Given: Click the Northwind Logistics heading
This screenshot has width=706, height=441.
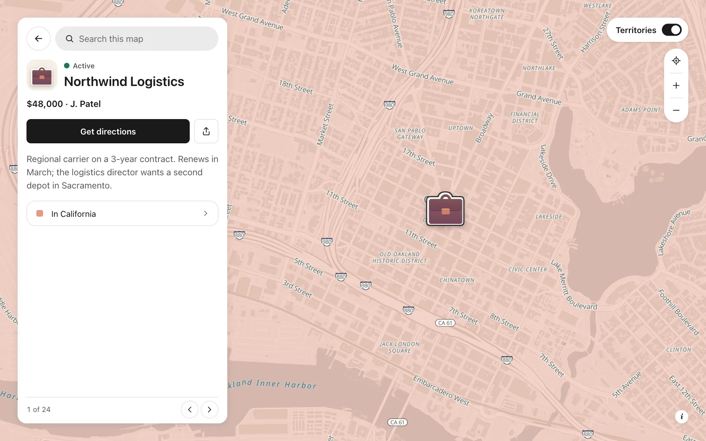Looking at the screenshot, I should pyautogui.click(x=124, y=82).
